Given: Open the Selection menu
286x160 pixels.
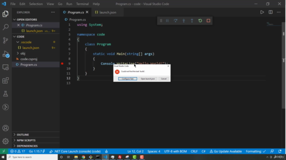Looking at the screenshot, I should [x=36, y=4].
